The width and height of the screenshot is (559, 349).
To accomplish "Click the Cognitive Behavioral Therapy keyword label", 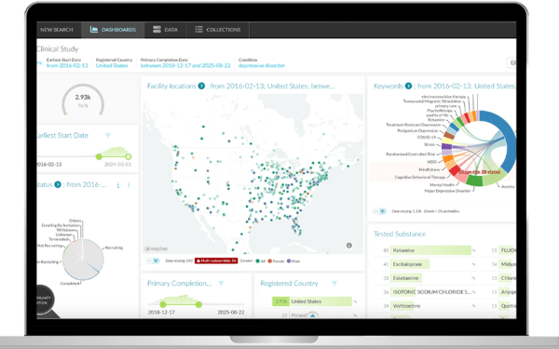I will click(x=420, y=177).
